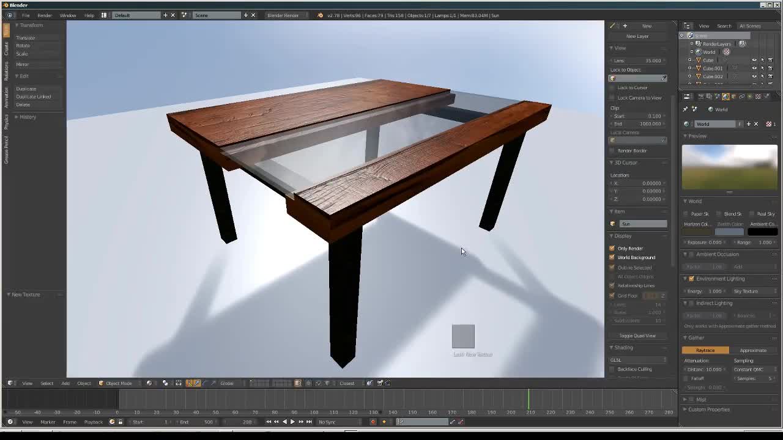This screenshot has height=440, width=783.
Task: Click the pivot point icon in 3D header
Action: [x=165, y=383]
